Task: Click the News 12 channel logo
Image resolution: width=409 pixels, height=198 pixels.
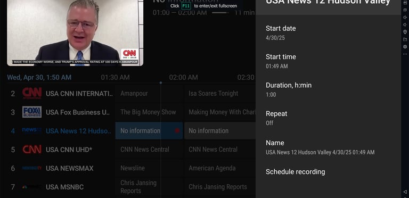Action: (x=32, y=130)
